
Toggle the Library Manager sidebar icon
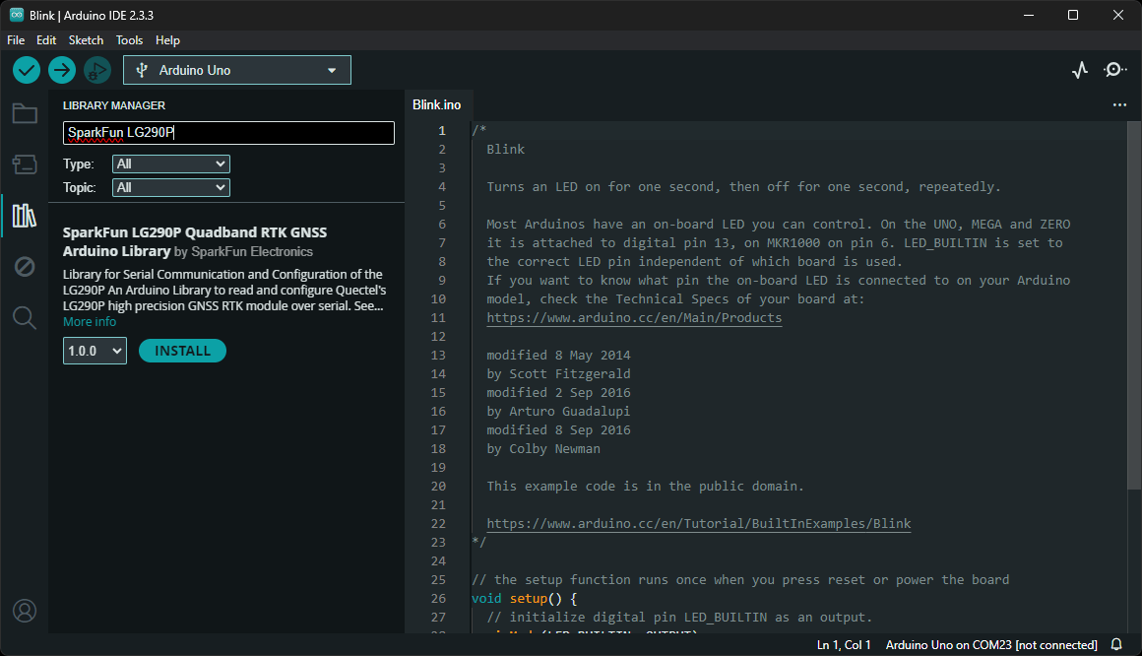pos(25,216)
